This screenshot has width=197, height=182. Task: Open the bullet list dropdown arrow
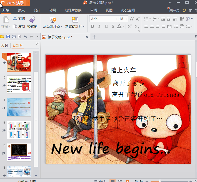pos(150,19)
